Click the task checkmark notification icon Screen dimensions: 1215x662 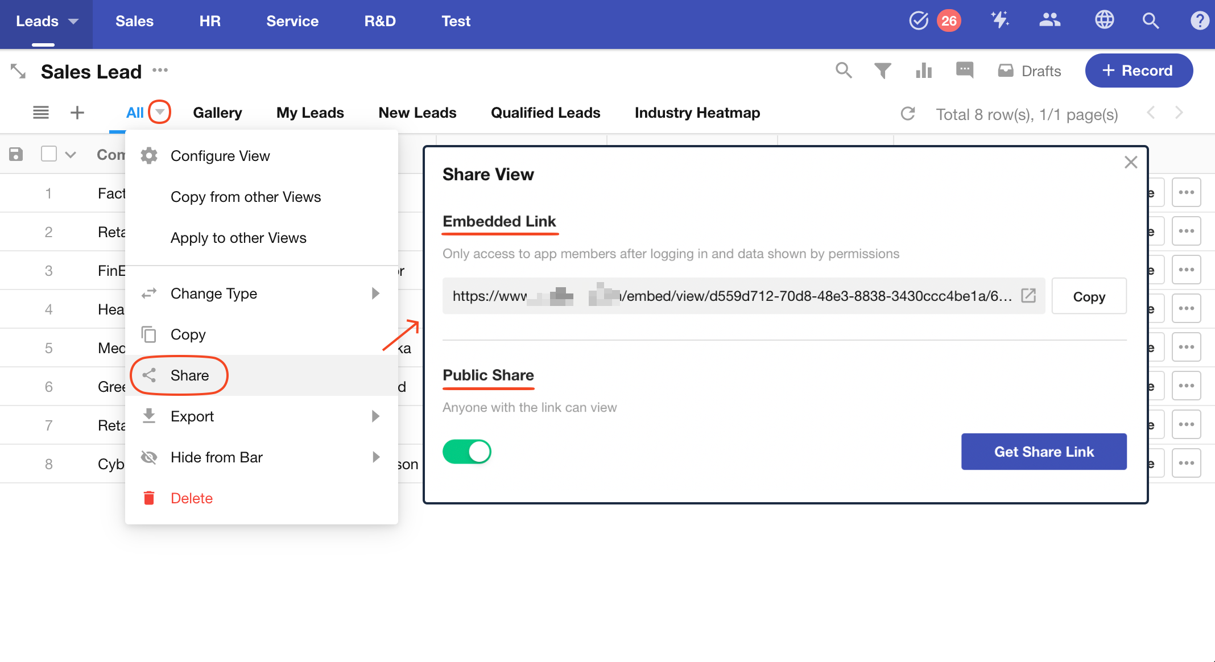[x=919, y=20]
